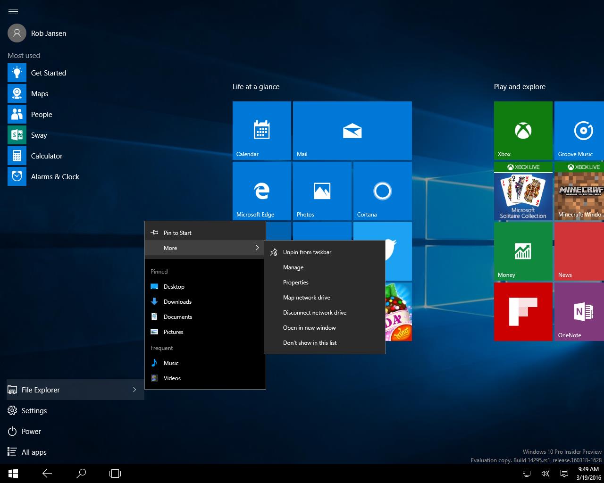Viewport: 604px width, 483px height.
Task: Choose Unpin from taskbar
Action: (x=325, y=252)
